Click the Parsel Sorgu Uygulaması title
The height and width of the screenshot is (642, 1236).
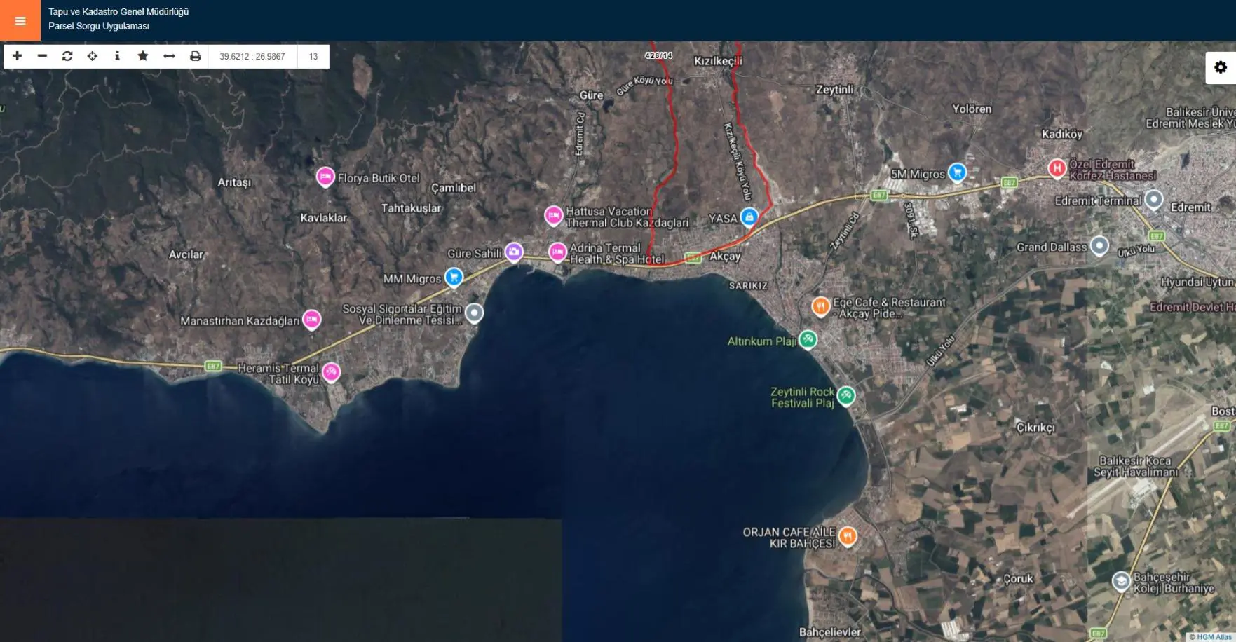(99, 26)
